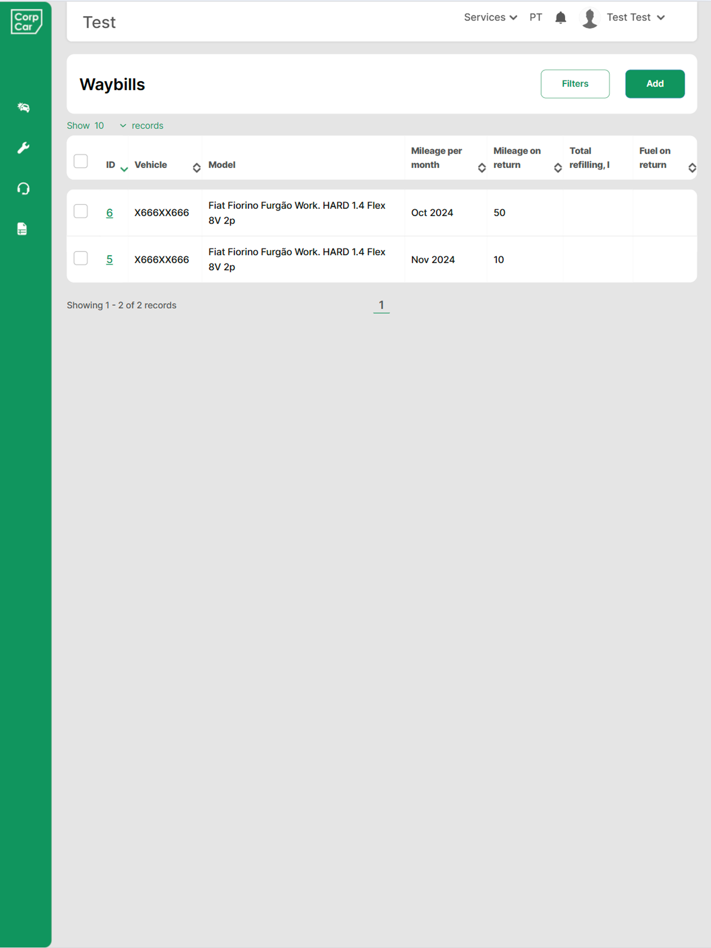Click the user avatar picture
711x948 pixels.
590,18
